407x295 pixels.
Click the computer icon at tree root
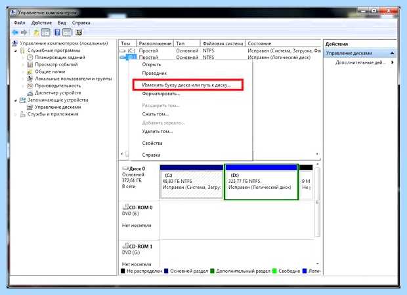(x=15, y=43)
